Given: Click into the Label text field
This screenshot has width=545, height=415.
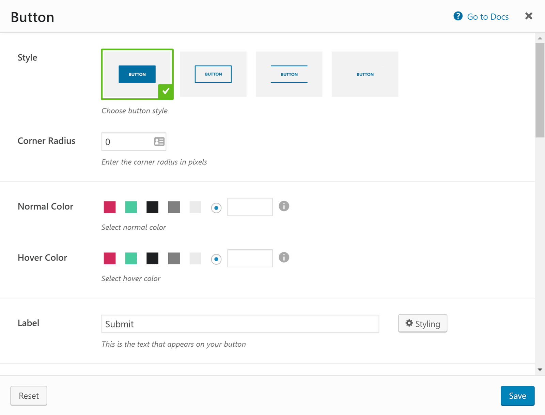Looking at the screenshot, I should point(240,324).
